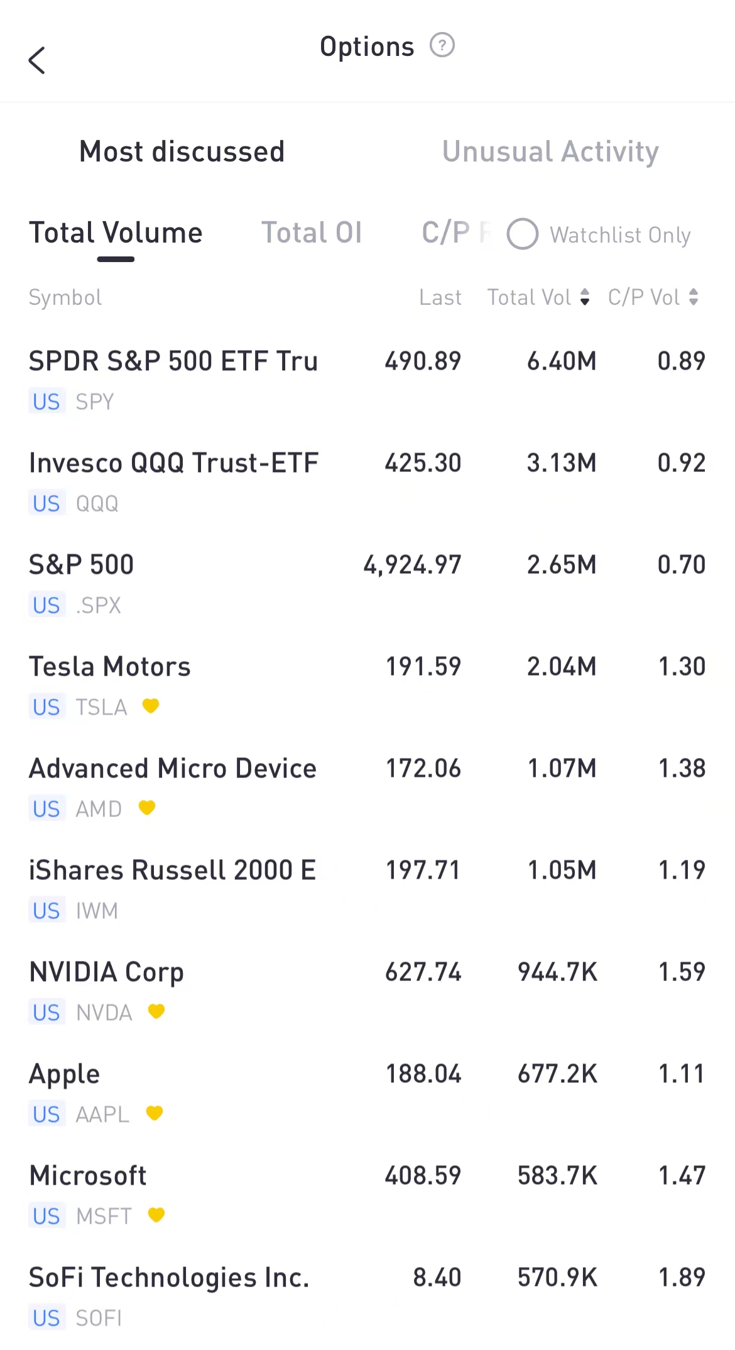The width and height of the screenshot is (735, 1350).
Task: Open the Options help question-mark icon
Action: 442,45
